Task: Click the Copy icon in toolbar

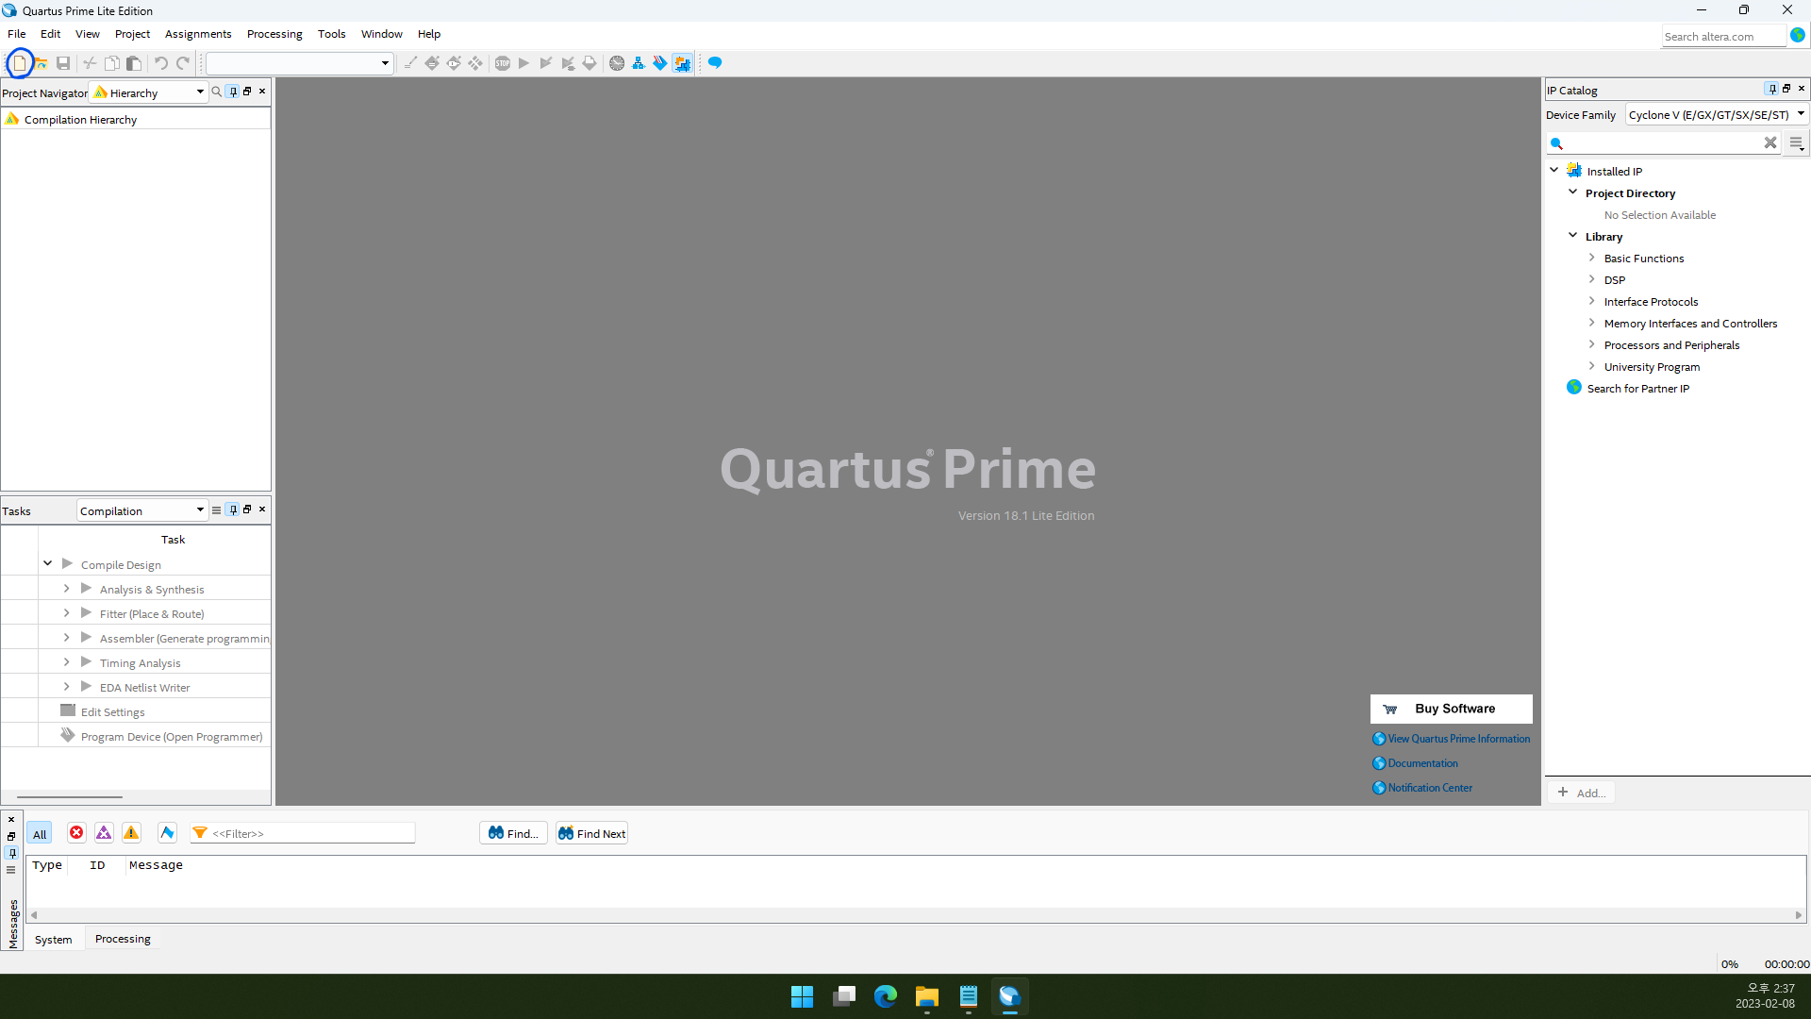Action: (111, 63)
